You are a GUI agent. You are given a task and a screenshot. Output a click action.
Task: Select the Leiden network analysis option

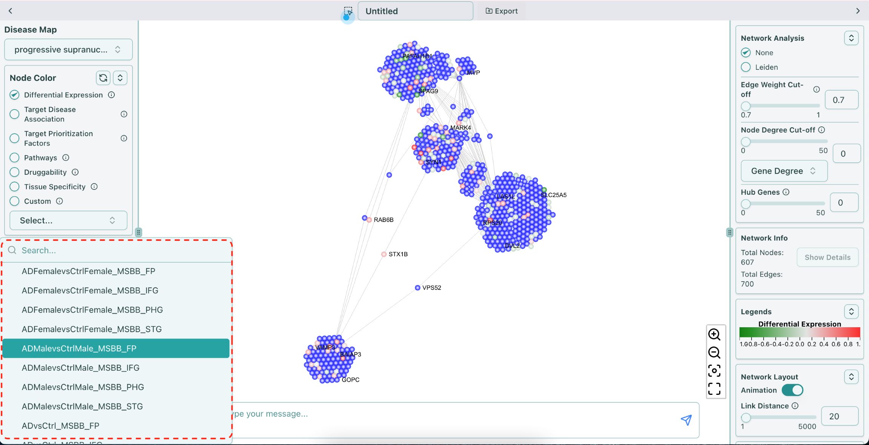[x=746, y=67]
